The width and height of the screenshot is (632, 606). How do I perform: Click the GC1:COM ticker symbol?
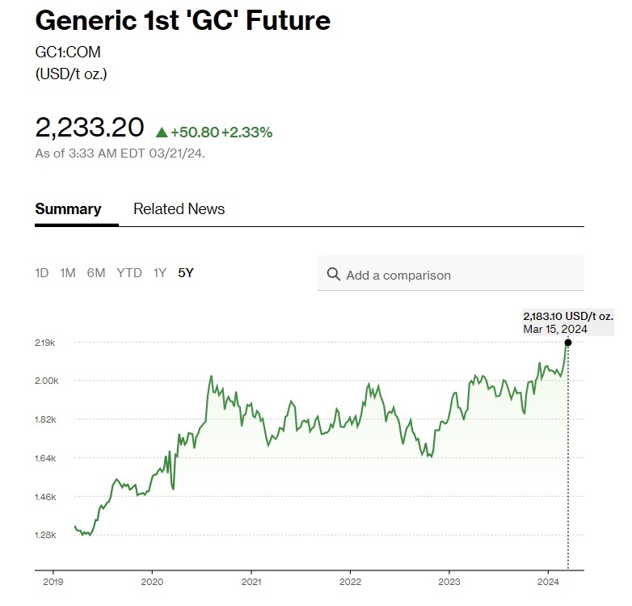(68, 52)
